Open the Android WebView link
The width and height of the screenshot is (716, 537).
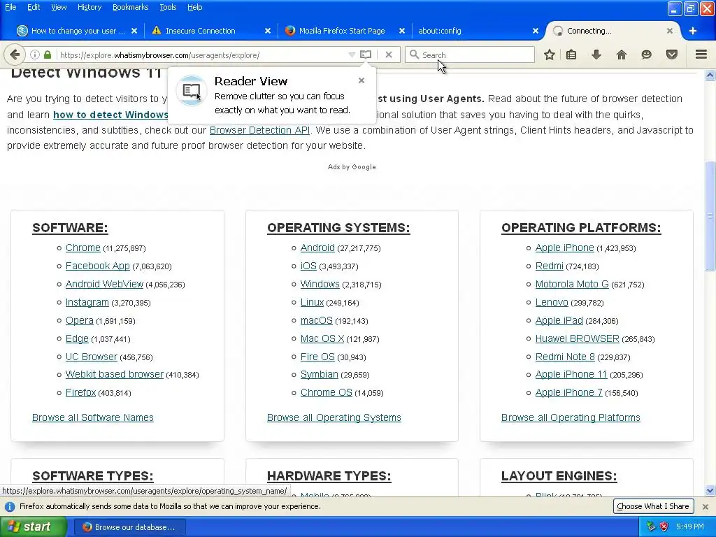tap(104, 284)
